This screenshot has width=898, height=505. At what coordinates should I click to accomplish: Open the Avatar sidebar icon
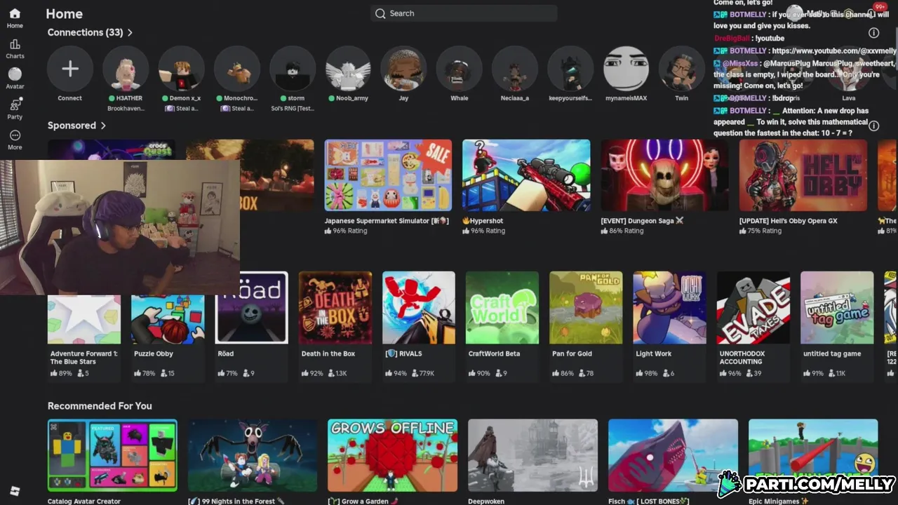[x=15, y=79]
